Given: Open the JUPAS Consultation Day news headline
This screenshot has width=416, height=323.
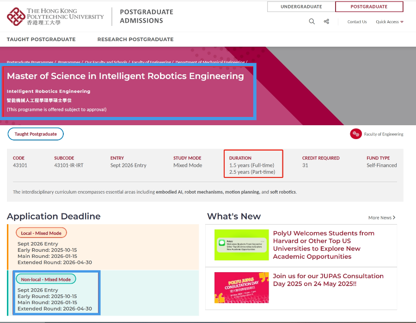Looking at the screenshot, I should click(x=328, y=280).
